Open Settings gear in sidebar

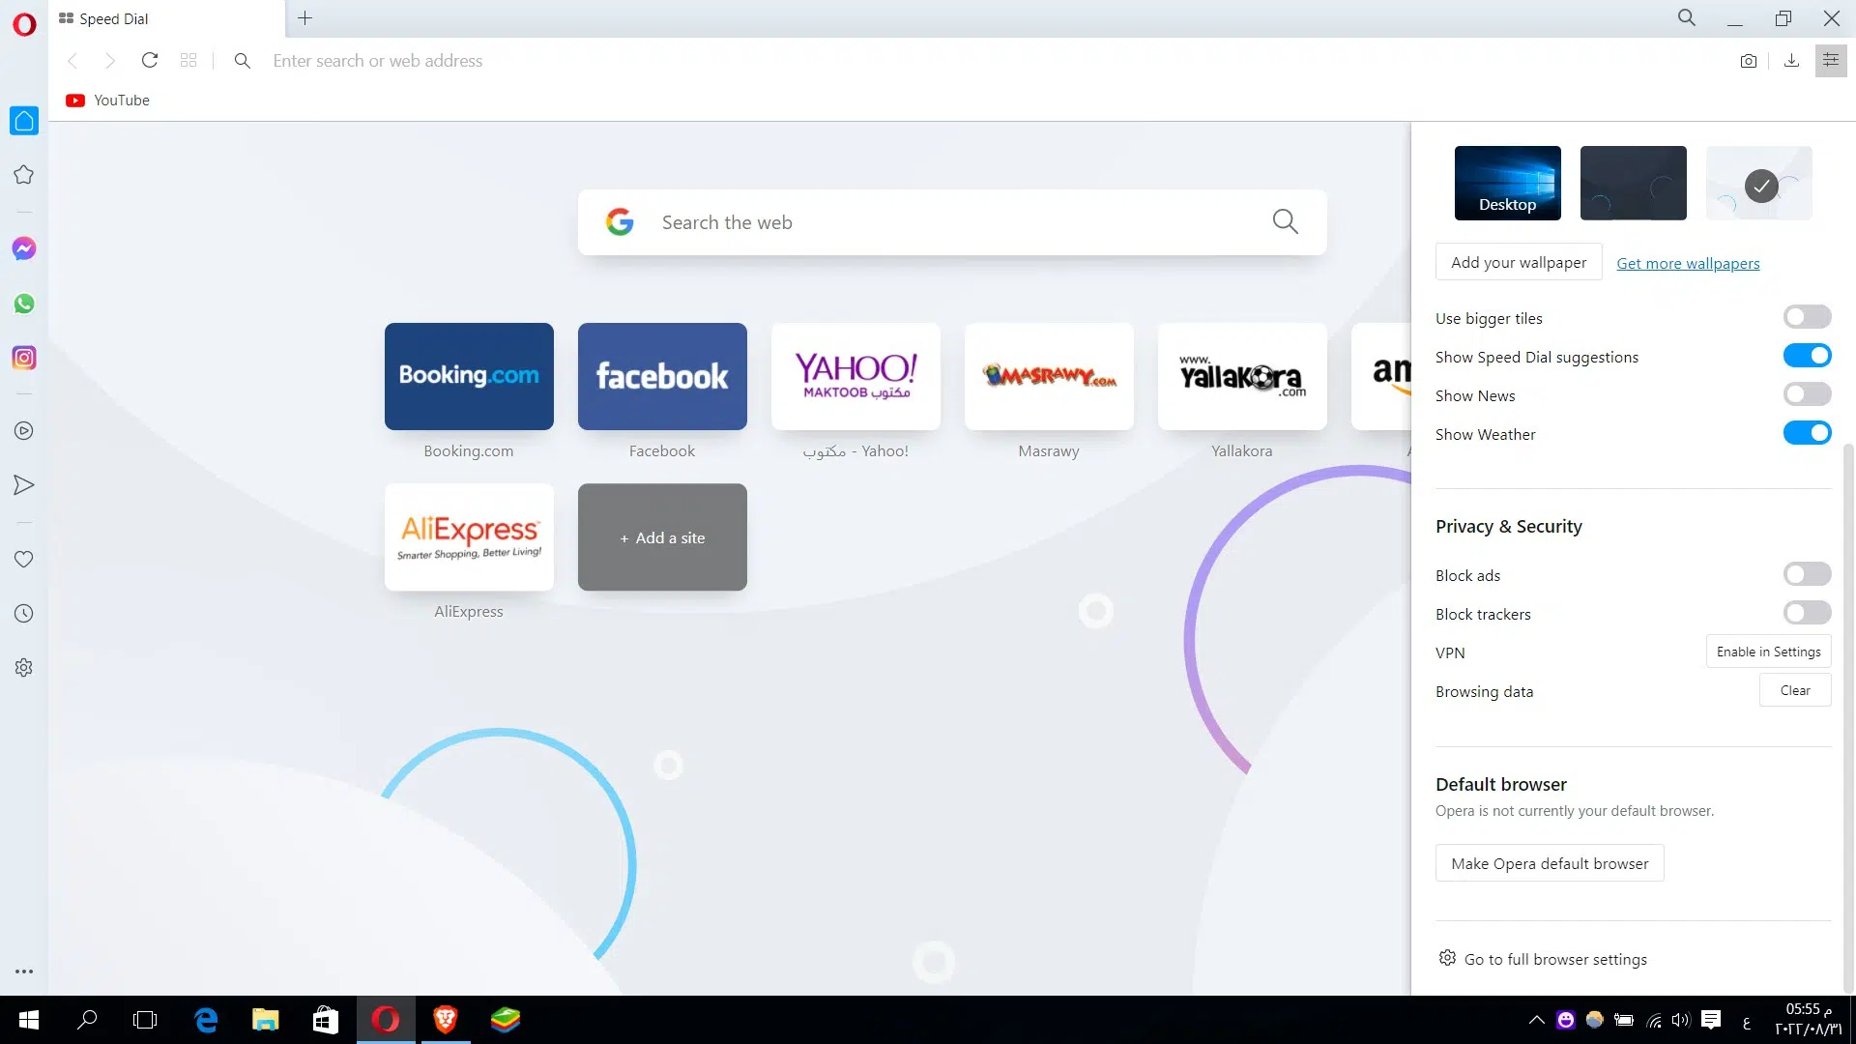tap(24, 668)
